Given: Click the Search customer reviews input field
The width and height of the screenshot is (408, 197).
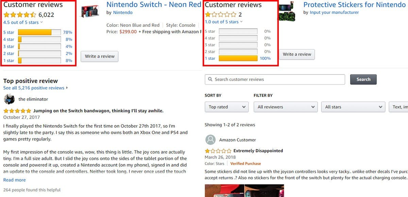Looking at the screenshot, I should [x=275, y=79].
